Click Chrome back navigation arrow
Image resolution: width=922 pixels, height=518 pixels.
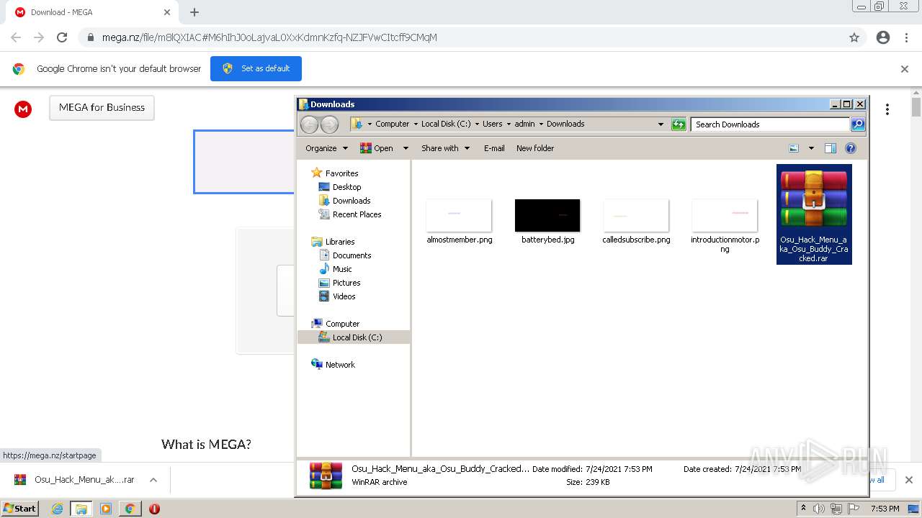pos(16,37)
